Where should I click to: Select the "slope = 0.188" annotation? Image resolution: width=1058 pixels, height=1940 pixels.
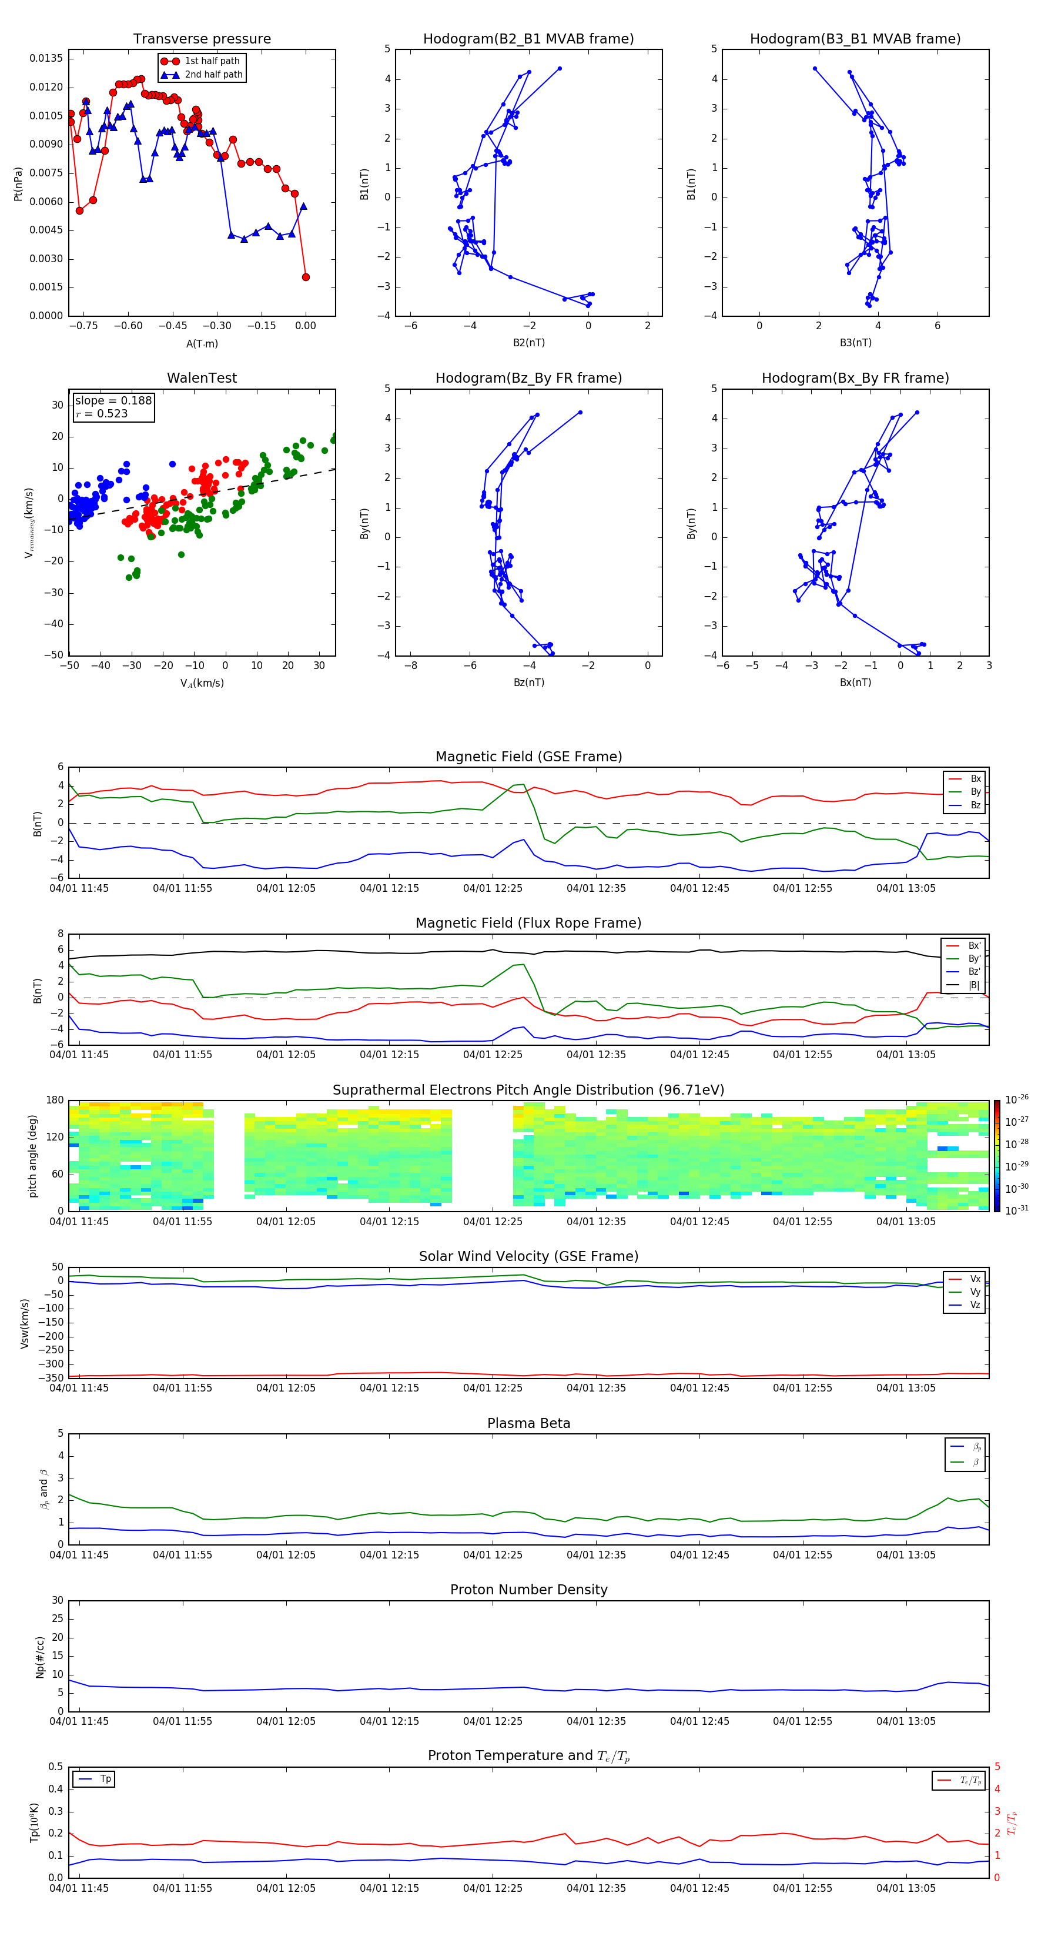click(113, 401)
